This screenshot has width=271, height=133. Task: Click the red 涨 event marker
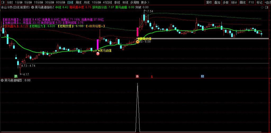coord(137,76)
